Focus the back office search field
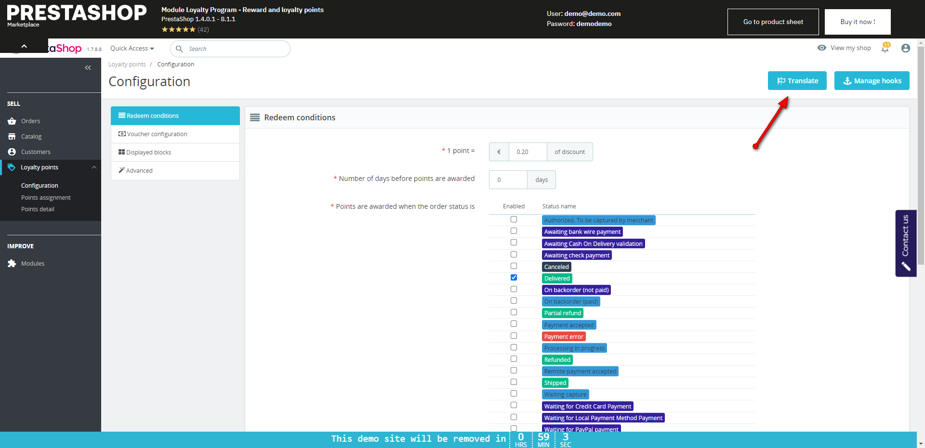The width and height of the screenshot is (925, 448). [230, 49]
